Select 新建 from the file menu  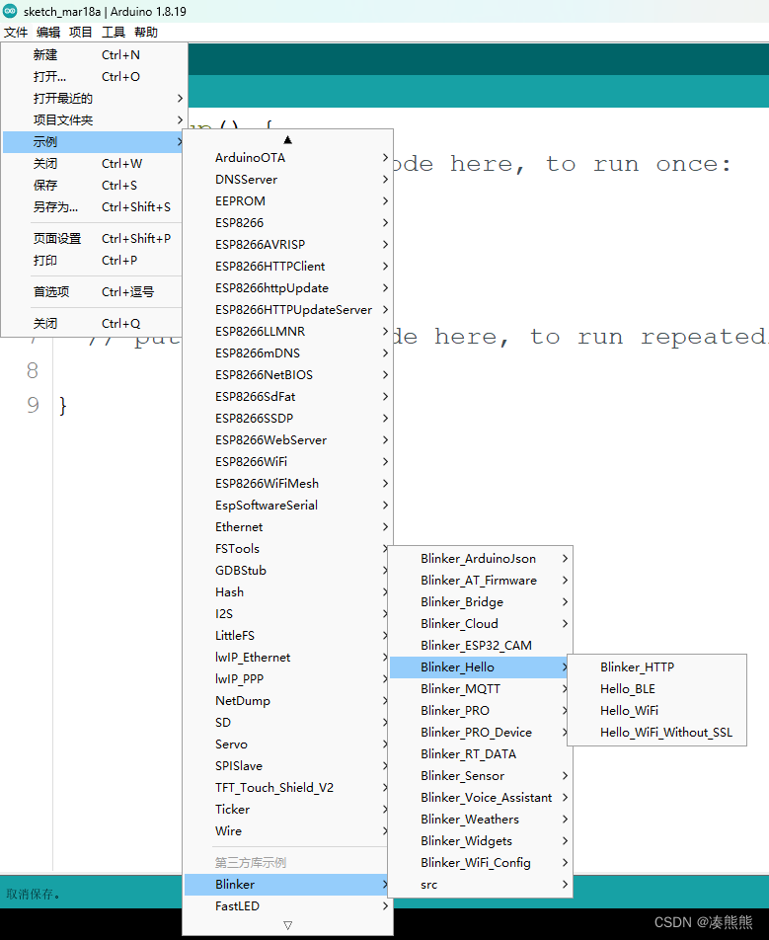[x=95, y=55]
